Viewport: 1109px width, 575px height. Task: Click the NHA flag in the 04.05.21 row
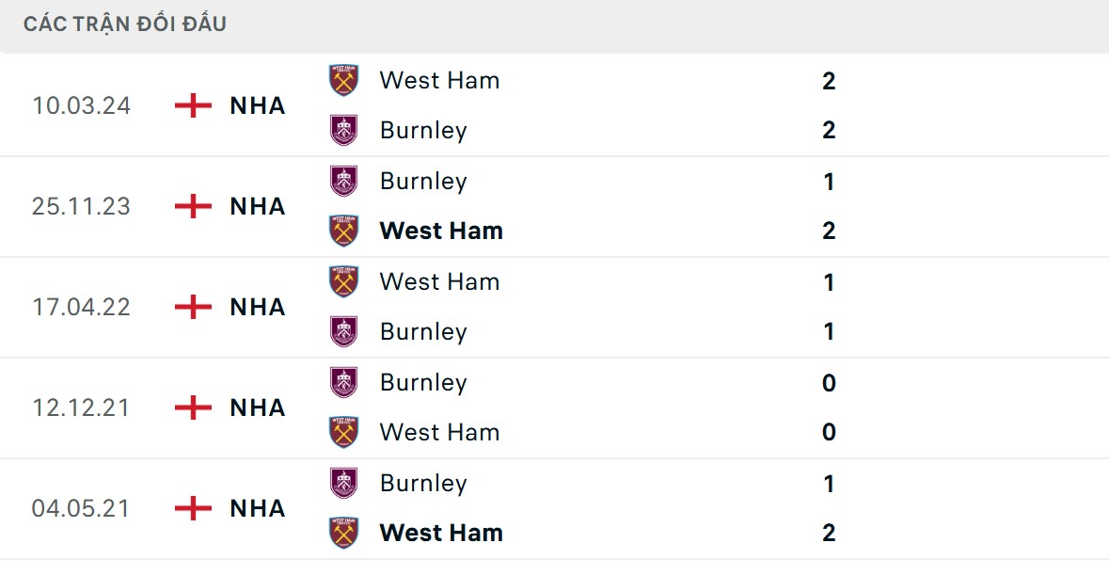(x=192, y=508)
